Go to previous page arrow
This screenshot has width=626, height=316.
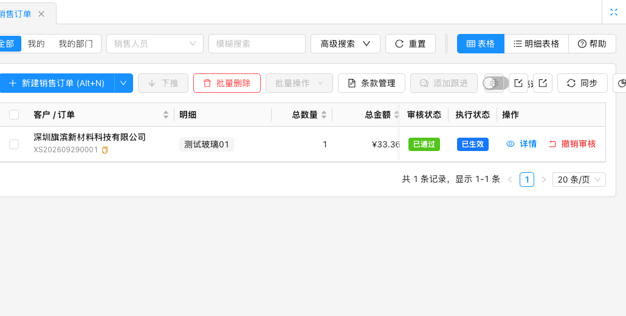click(x=510, y=180)
